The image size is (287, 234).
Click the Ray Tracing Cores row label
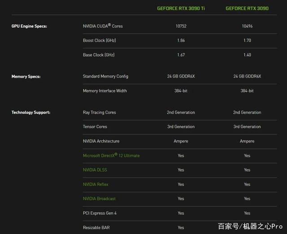point(100,113)
